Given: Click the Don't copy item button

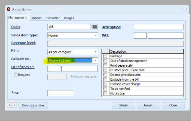Looking at the screenshot, I should [x=33, y=105].
